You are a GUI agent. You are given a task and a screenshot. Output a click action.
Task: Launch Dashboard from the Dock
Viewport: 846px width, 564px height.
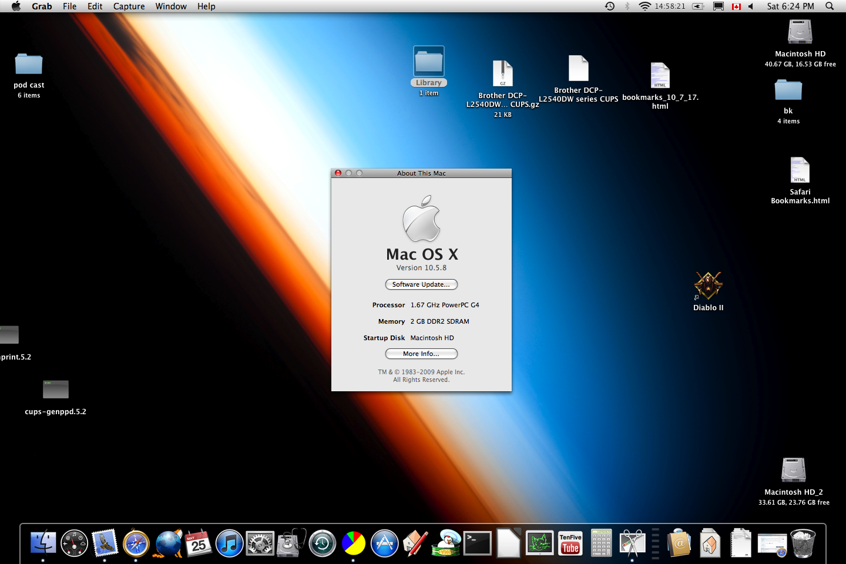tap(74, 543)
